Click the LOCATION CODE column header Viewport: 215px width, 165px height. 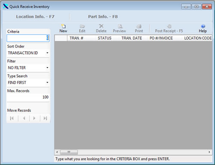coord(197,38)
